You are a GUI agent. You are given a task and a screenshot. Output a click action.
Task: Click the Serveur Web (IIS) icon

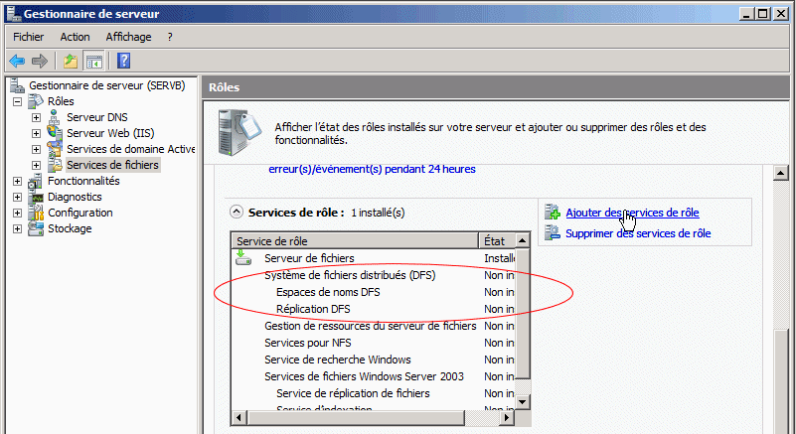coord(55,133)
